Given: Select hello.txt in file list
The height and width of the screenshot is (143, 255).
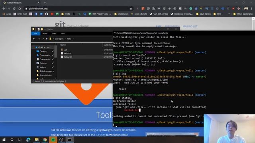Looking at the screenshot, I should pyautogui.click(x=67, y=53).
